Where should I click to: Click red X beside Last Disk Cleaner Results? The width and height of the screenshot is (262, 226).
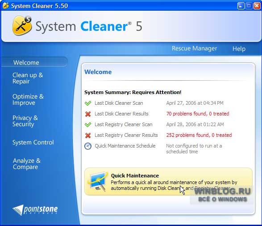tap(88, 114)
